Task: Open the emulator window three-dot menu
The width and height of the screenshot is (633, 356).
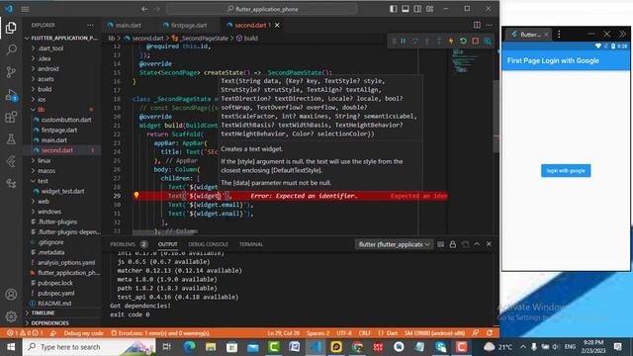Action: [559, 35]
